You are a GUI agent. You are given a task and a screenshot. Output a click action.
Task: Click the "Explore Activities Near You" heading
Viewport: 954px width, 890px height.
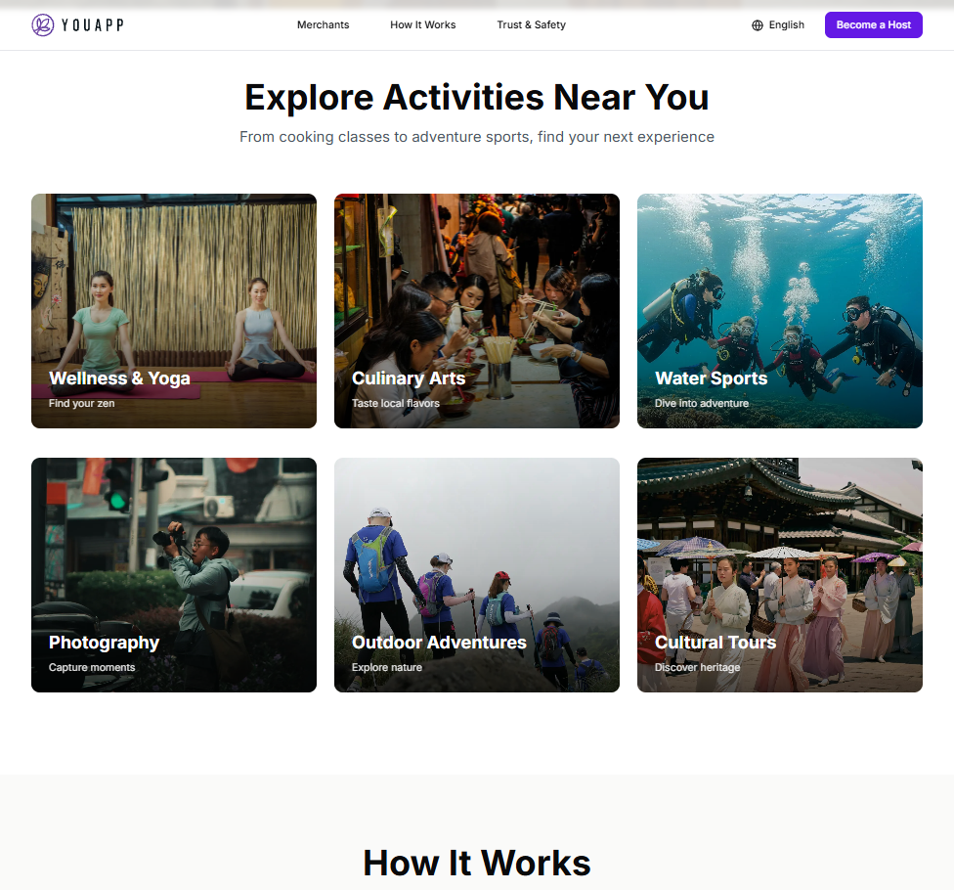[x=477, y=98]
